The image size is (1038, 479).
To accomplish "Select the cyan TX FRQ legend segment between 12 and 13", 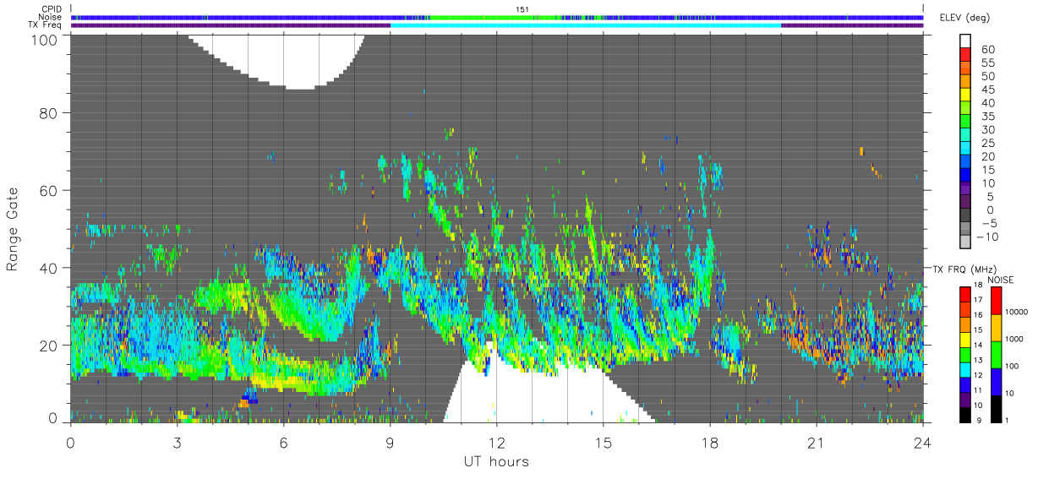I will coord(965,368).
